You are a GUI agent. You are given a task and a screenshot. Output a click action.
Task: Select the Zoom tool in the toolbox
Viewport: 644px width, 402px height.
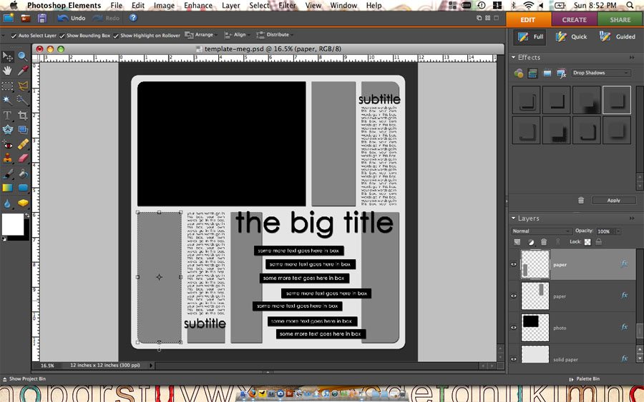(23, 56)
